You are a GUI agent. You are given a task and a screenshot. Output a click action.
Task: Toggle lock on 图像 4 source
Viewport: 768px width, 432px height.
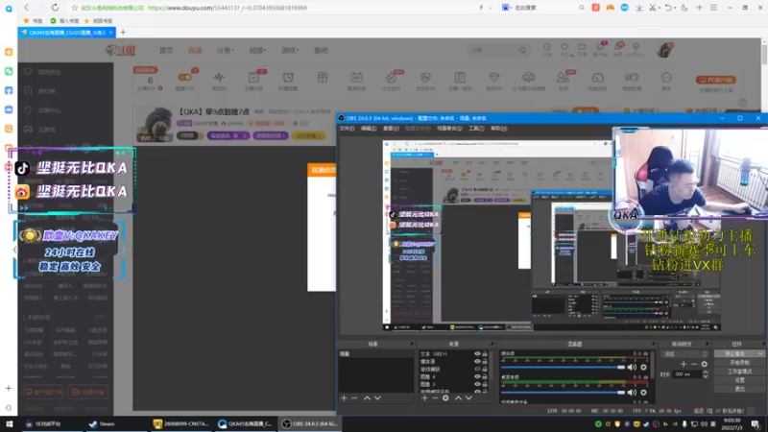pyautogui.click(x=485, y=376)
